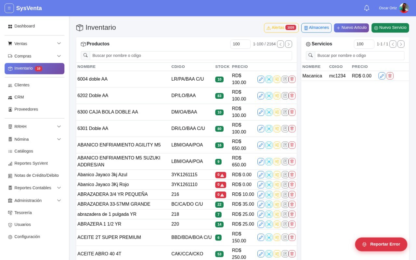Delete ACEITE ABRO 40 4T product
Image resolution: width=416 pixels, height=260 pixels.
tap(292, 254)
